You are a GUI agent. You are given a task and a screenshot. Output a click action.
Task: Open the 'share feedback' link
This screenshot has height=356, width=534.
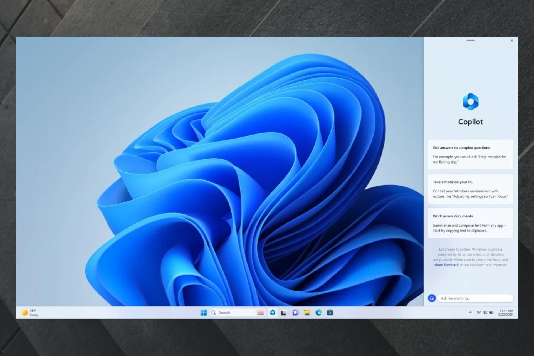point(446,265)
